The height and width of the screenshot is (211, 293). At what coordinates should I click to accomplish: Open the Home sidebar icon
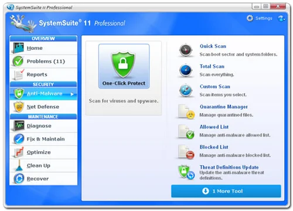[19, 48]
